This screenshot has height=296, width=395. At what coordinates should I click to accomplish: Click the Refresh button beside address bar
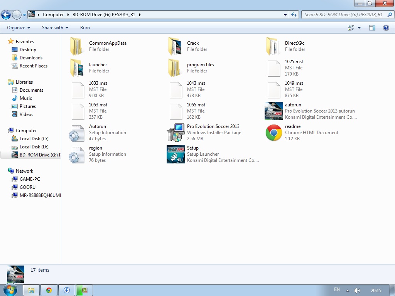point(294,15)
